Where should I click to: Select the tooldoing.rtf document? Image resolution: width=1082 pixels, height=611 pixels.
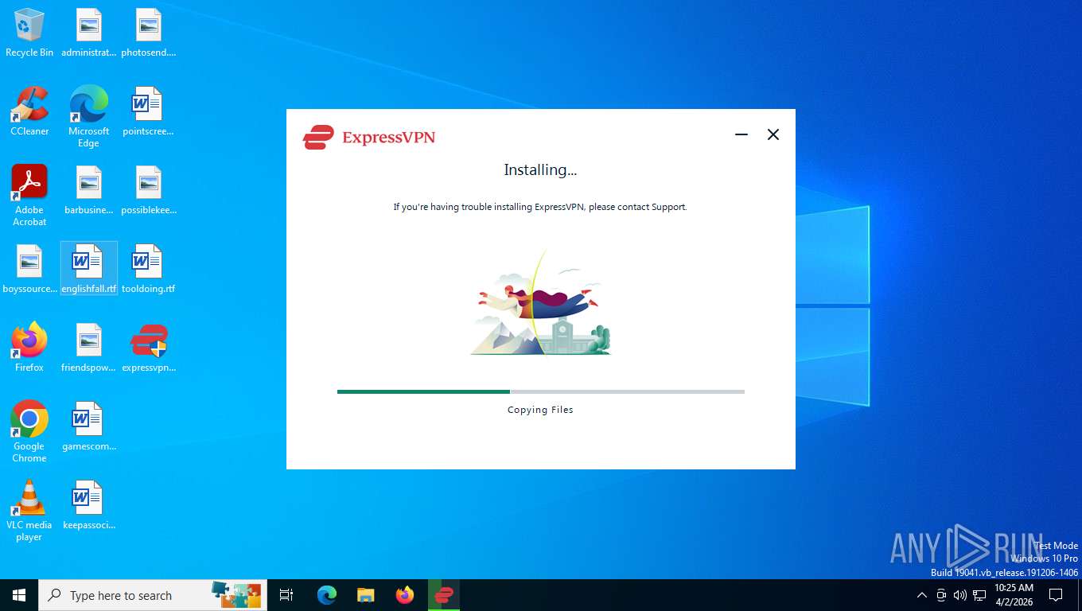[148, 269]
